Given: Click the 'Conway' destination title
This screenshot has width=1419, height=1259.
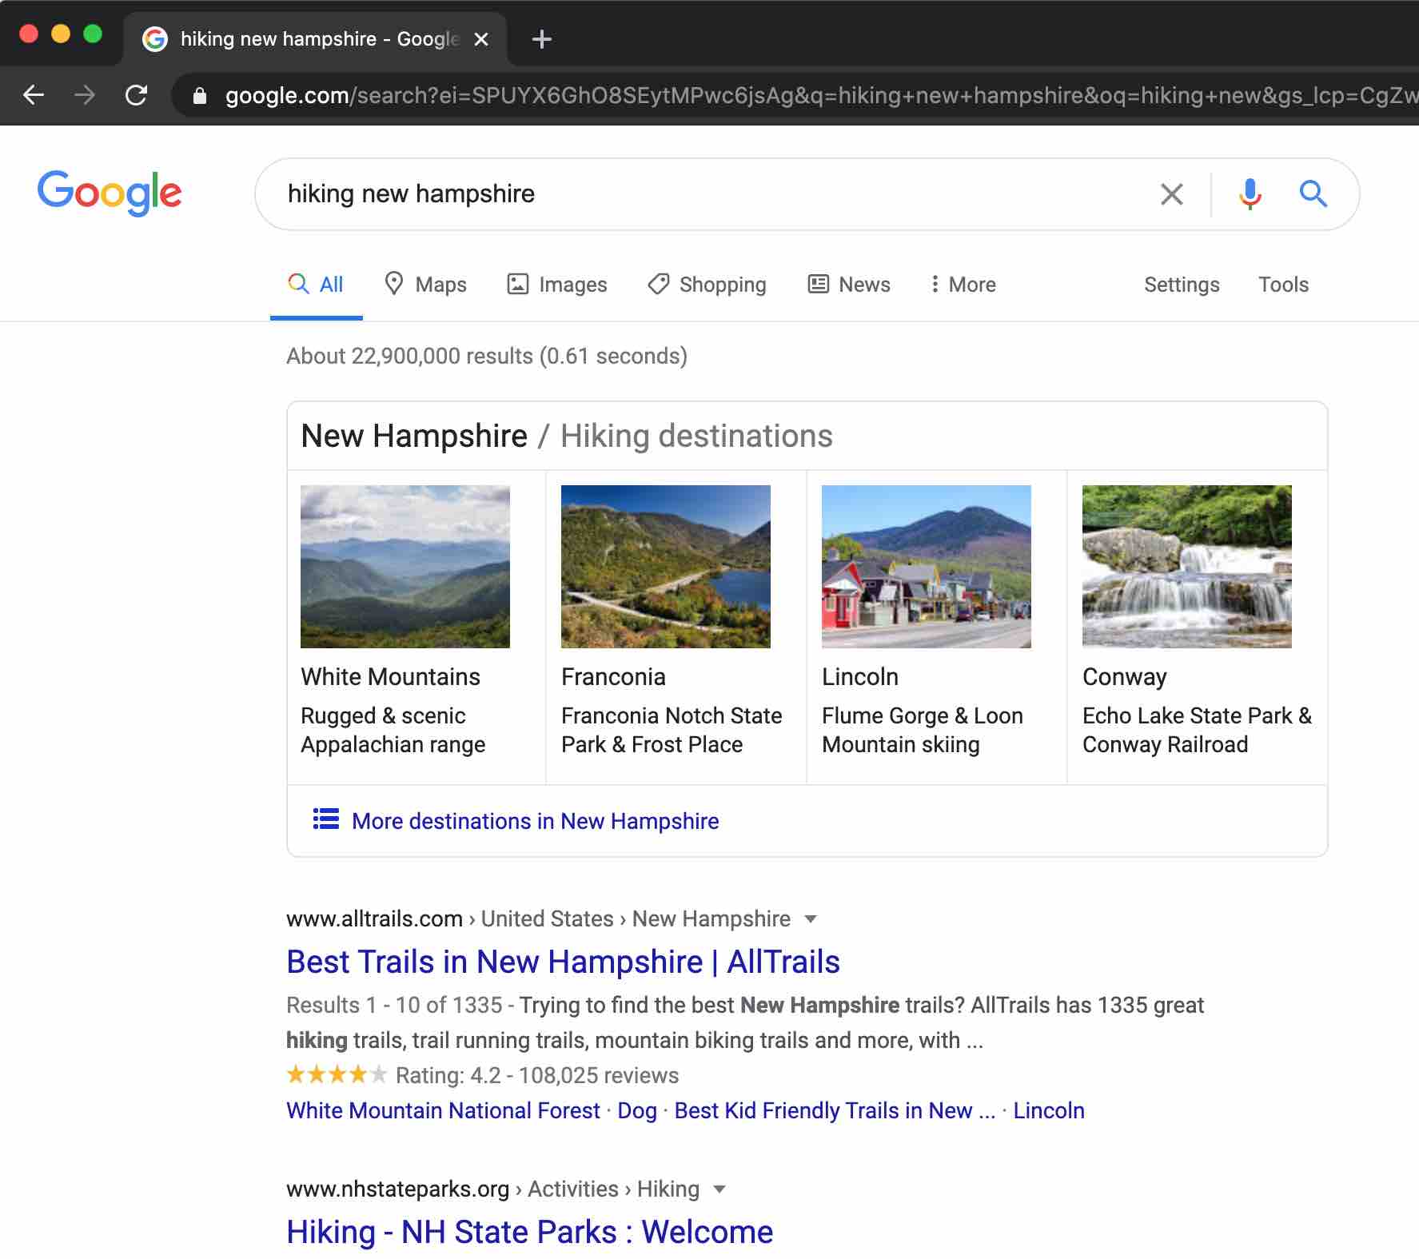Looking at the screenshot, I should [1124, 677].
